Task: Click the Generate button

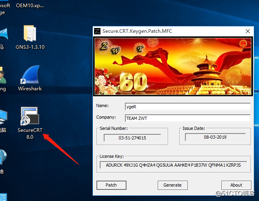Action: pyautogui.click(x=173, y=185)
